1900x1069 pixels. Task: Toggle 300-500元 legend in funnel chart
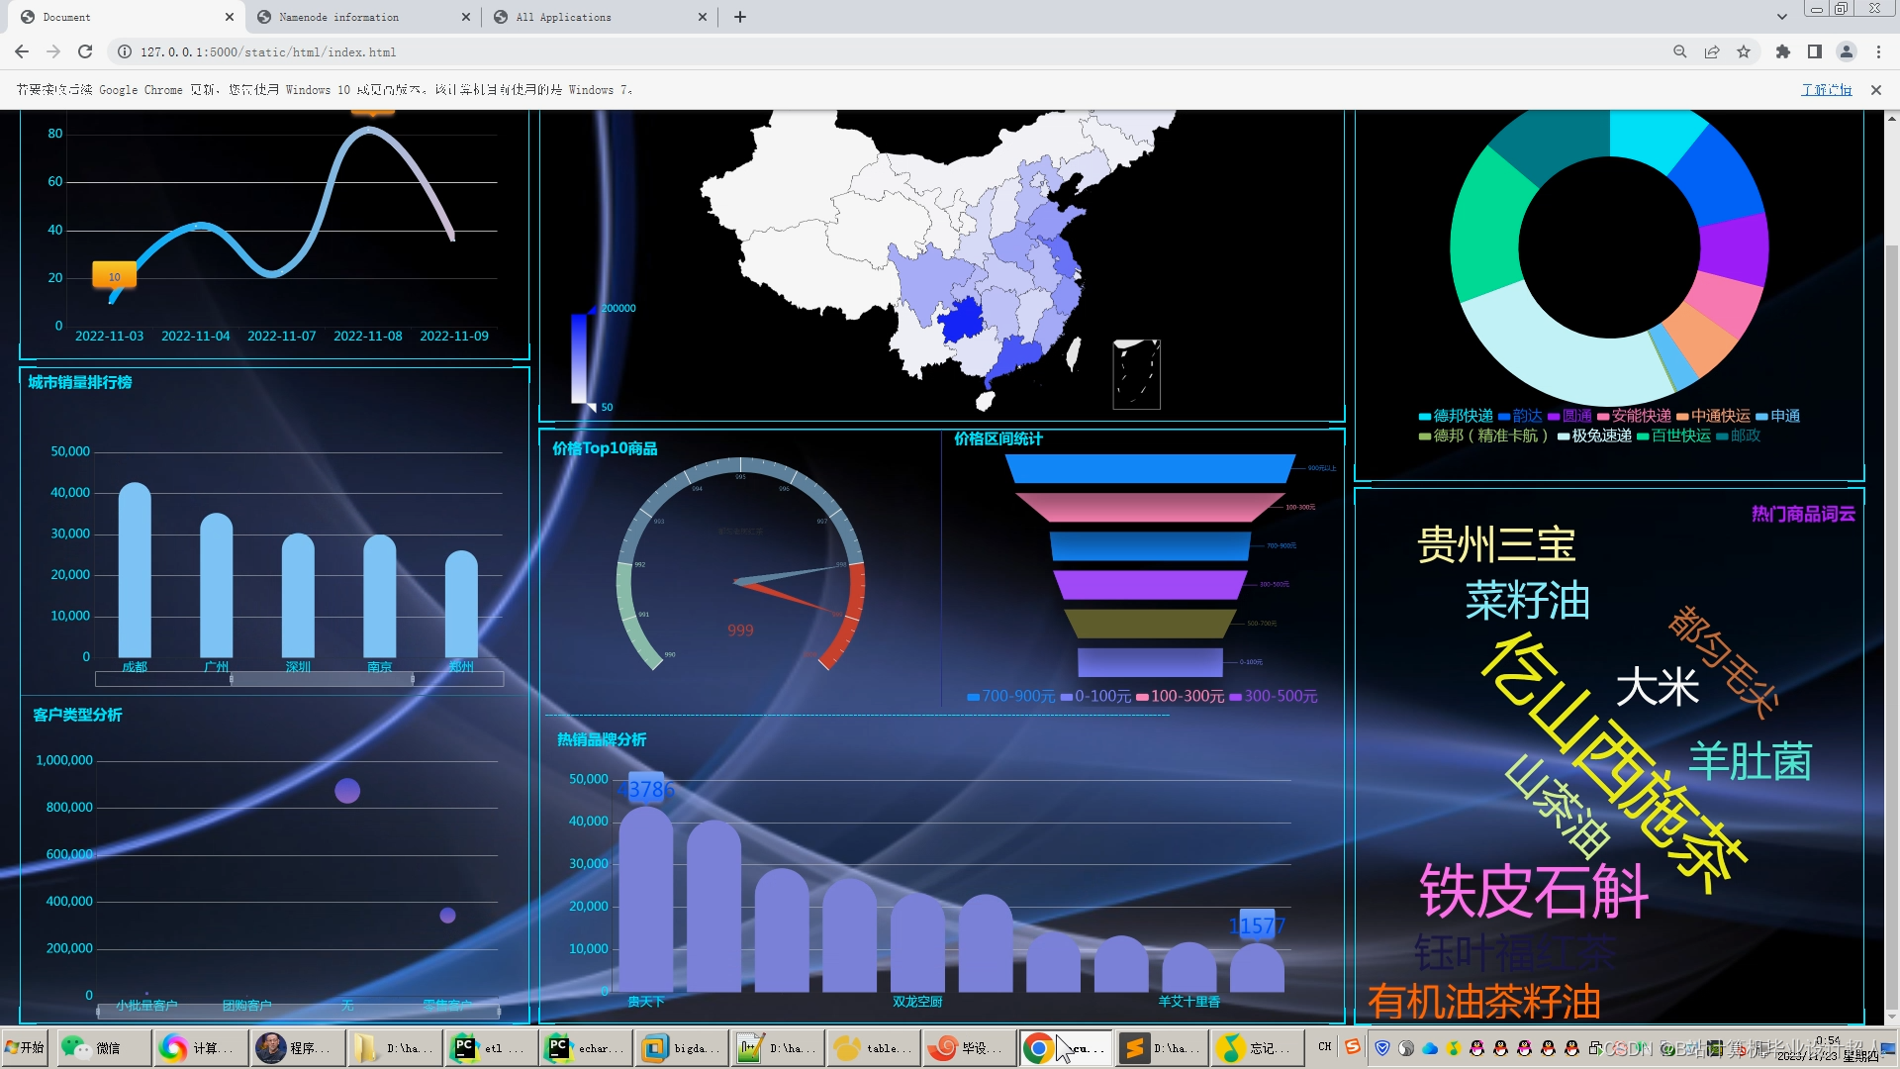point(1274,696)
